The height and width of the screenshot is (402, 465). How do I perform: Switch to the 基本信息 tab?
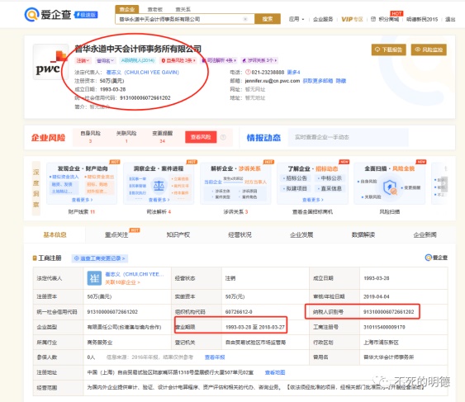click(55, 234)
